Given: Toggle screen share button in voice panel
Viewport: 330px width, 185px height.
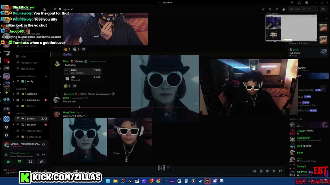Looking at the screenshot, I should [19, 162].
